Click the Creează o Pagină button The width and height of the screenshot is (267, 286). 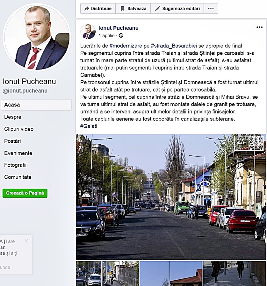[25, 193]
